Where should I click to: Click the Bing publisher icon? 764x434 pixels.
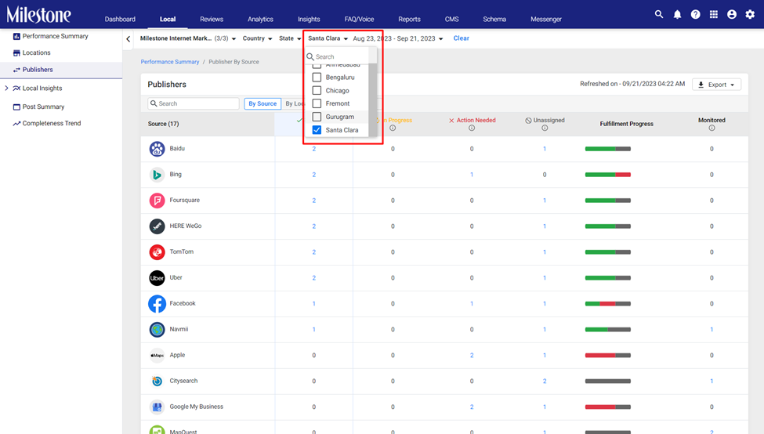point(157,175)
